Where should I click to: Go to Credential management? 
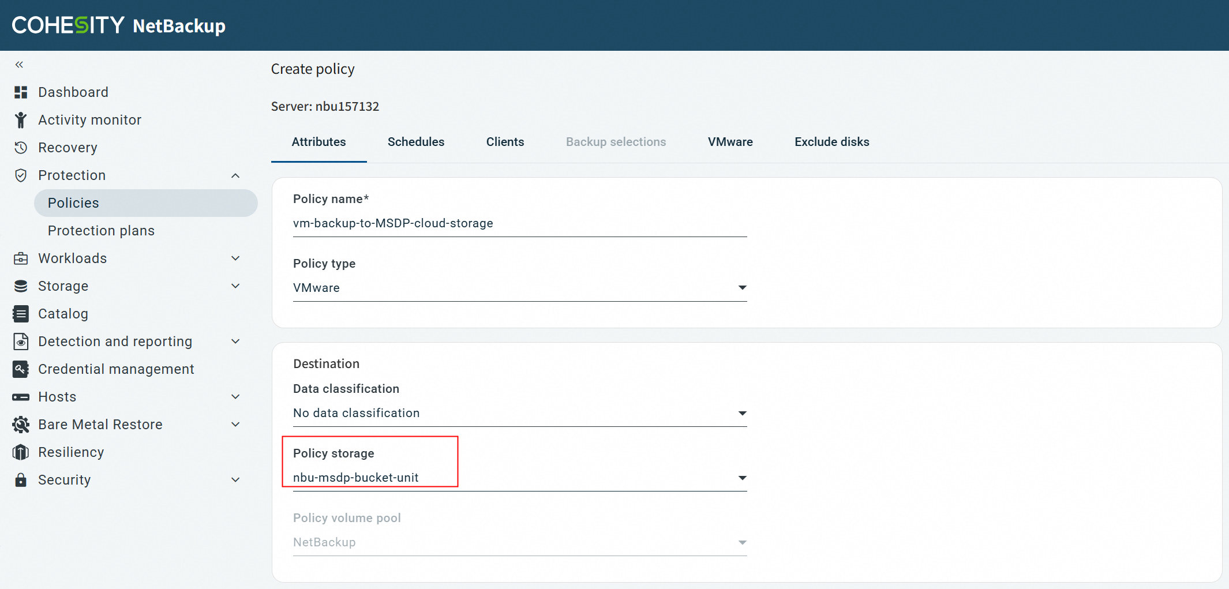pyautogui.click(x=117, y=369)
